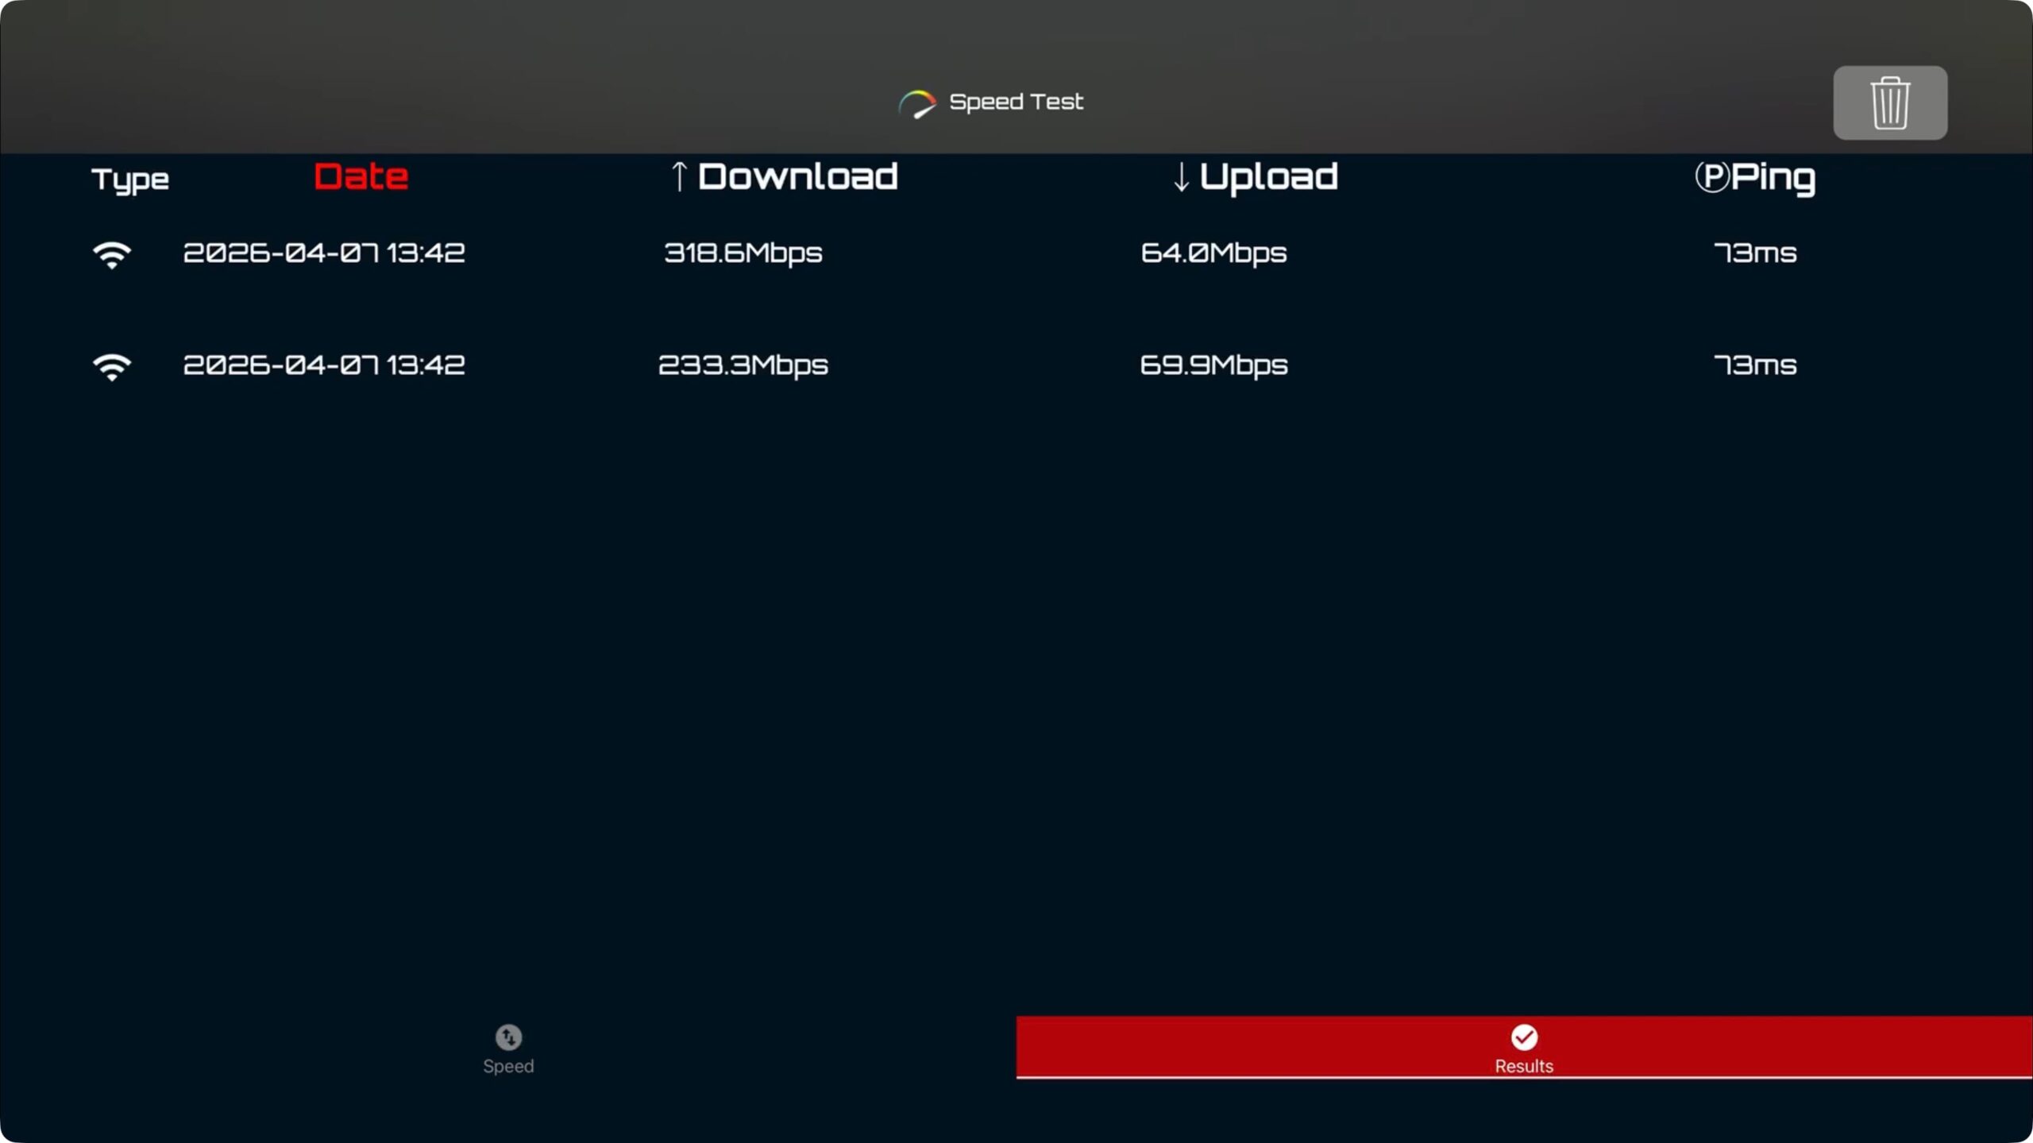Select the 318.6Mbps download value
This screenshot has height=1143, width=2033.
pos(743,253)
